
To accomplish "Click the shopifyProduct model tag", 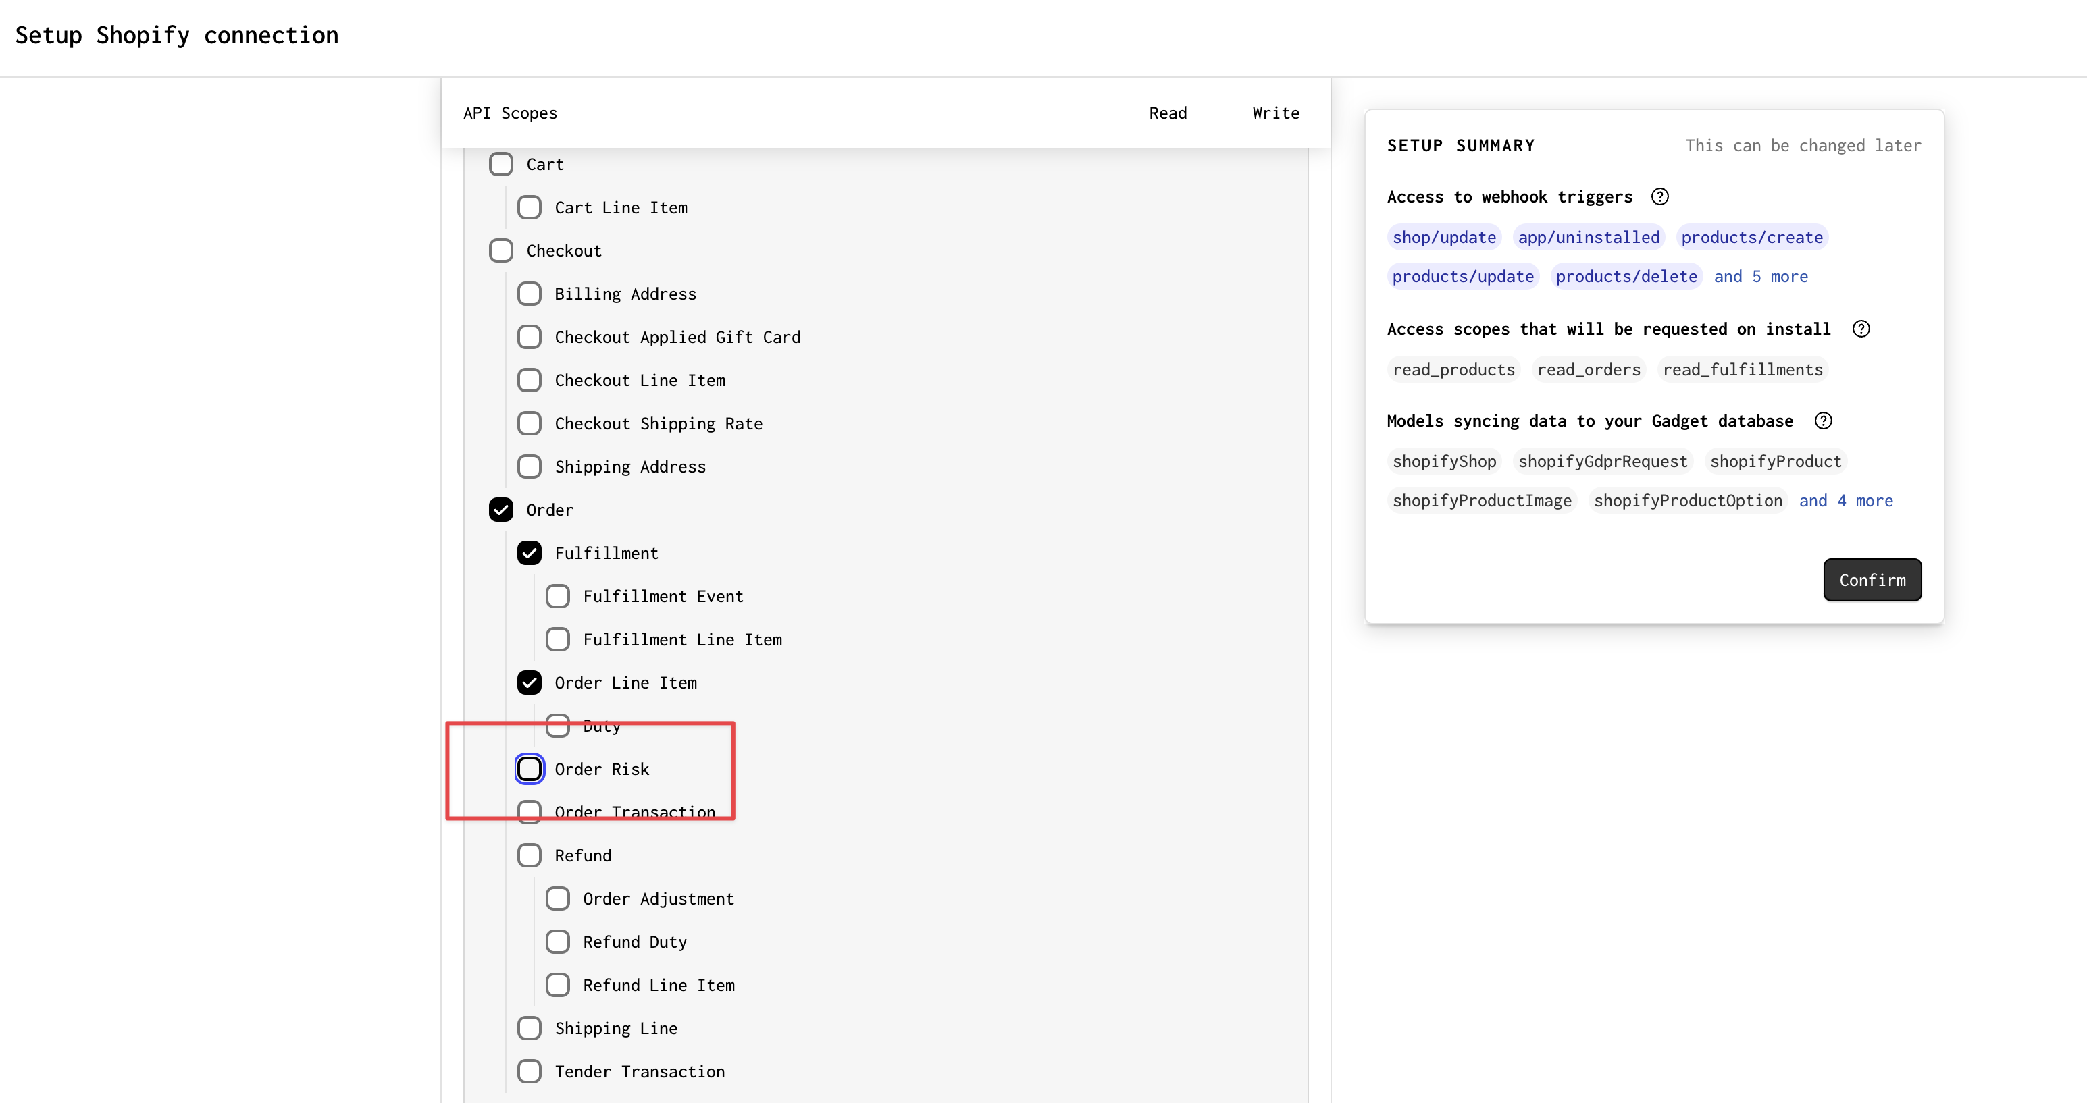I will [x=1775, y=462].
